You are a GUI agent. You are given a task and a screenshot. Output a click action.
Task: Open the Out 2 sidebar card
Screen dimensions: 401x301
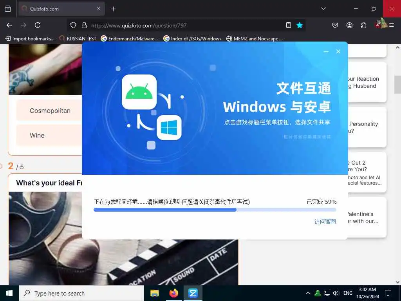pos(367,172)
